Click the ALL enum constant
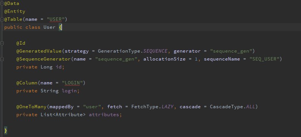This screenshot has width=301, height=137. (x=250, y=107)
